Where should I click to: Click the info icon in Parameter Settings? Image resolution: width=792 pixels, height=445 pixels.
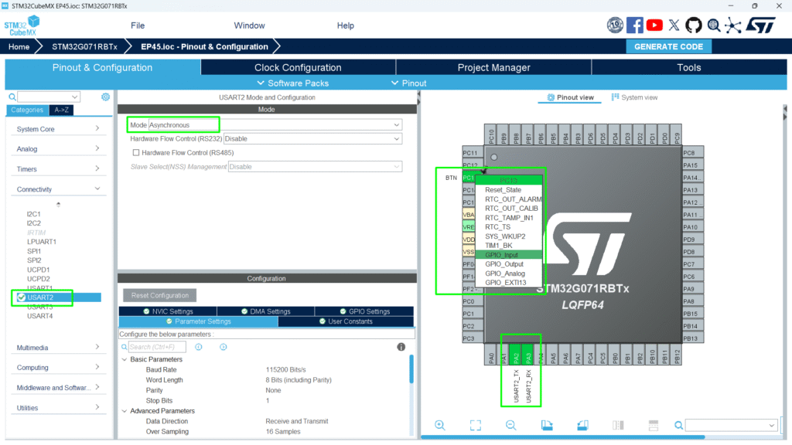[401, 347]
